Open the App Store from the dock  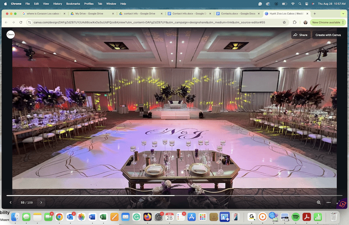pyautogui.click(x=191, y=217)
